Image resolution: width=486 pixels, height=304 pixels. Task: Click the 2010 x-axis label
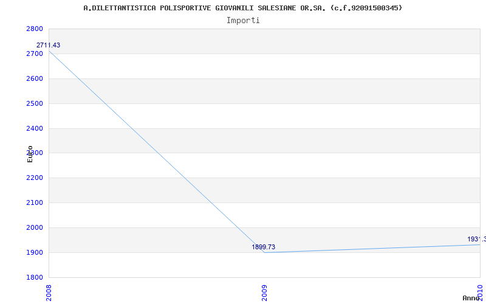pos(480,293)
